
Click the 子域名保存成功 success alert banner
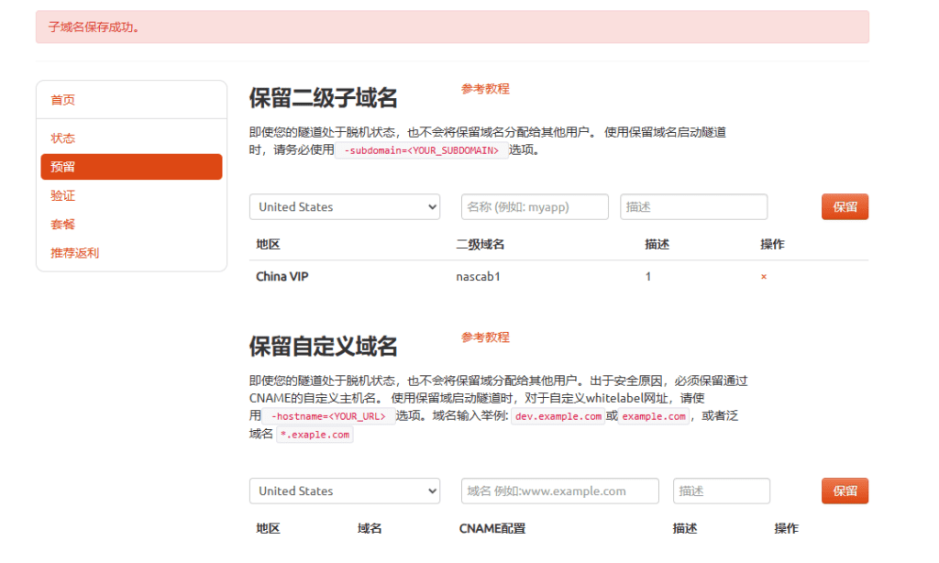[x=452, y=28]
